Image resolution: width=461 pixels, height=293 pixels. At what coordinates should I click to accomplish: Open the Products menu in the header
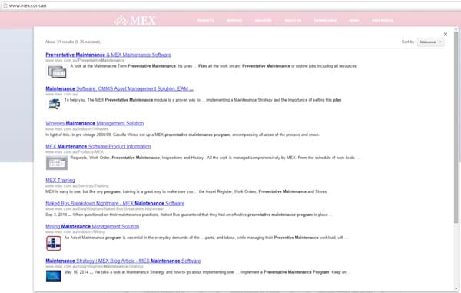pyautogui.click(x=205, y=20)
